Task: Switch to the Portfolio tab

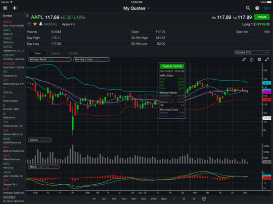Action: click(74, 53)
